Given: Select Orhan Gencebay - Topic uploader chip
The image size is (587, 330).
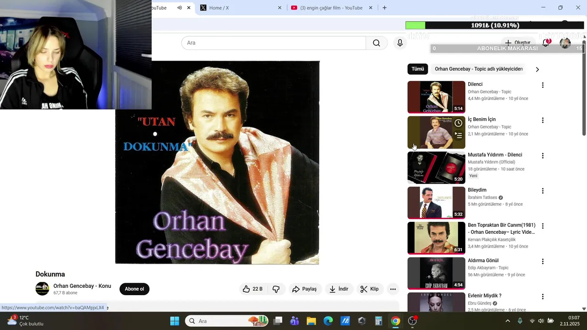Looking at the screenshot, I should [x=479, y=69].
